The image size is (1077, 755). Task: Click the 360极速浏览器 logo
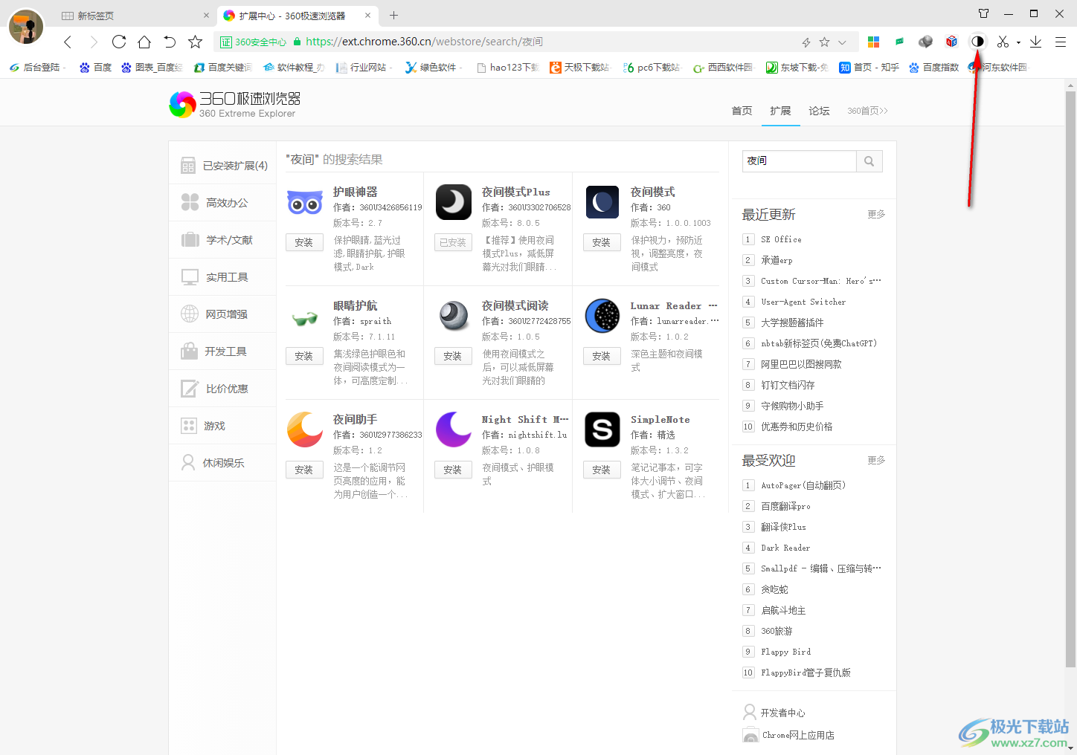point(235,105)
